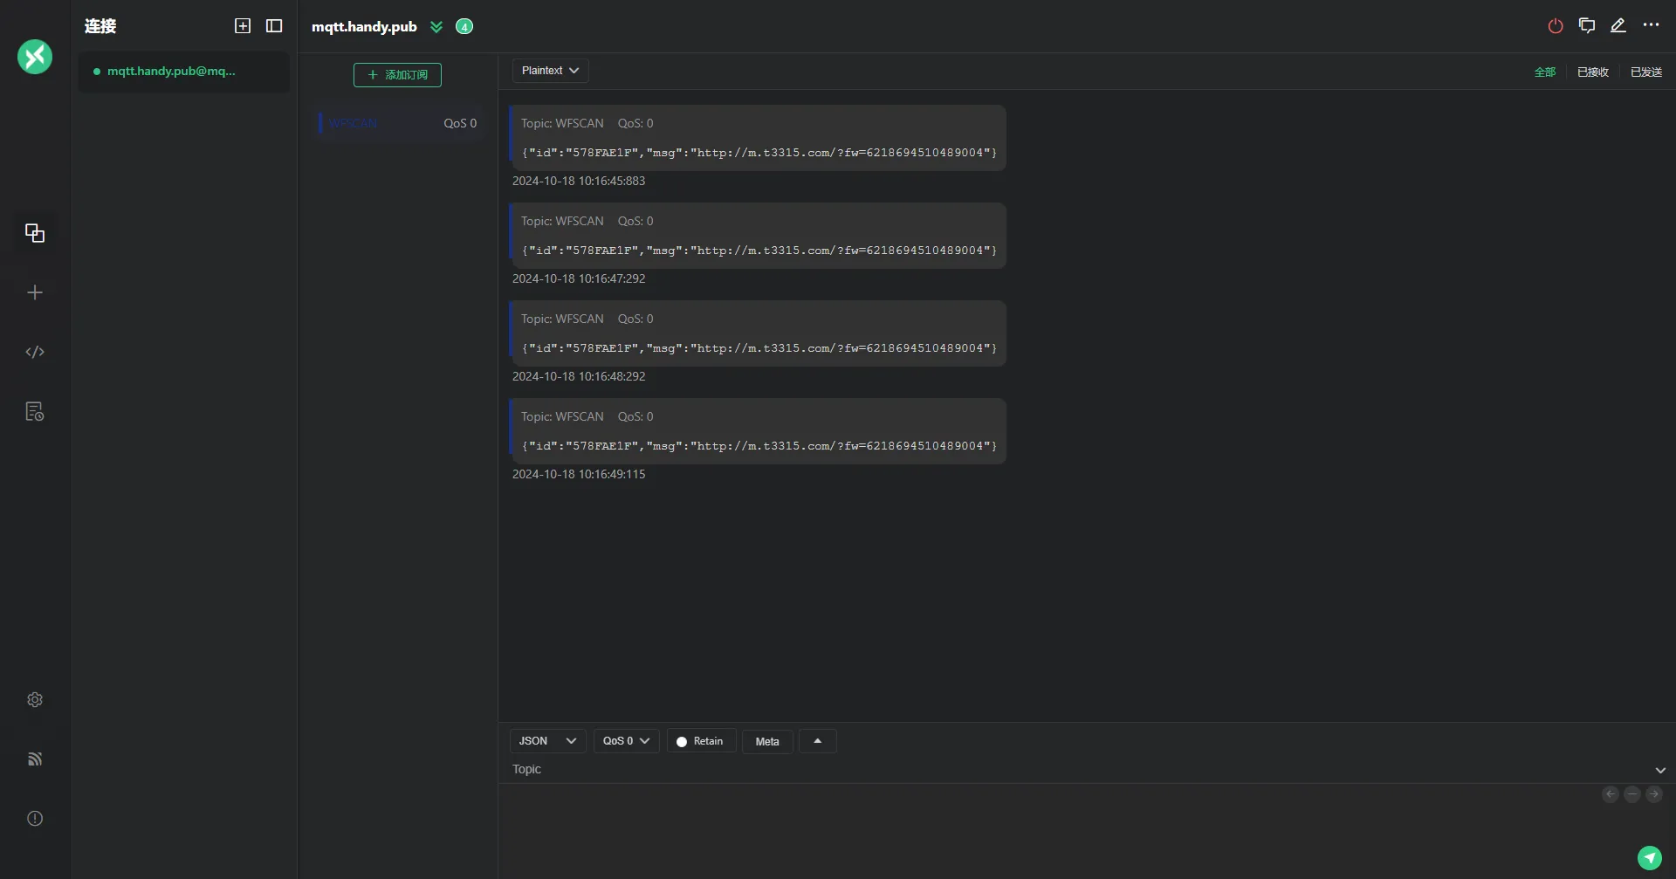Open the more options ellipsis menu
1676x879 pixels.
click(x=1650, y=25)
